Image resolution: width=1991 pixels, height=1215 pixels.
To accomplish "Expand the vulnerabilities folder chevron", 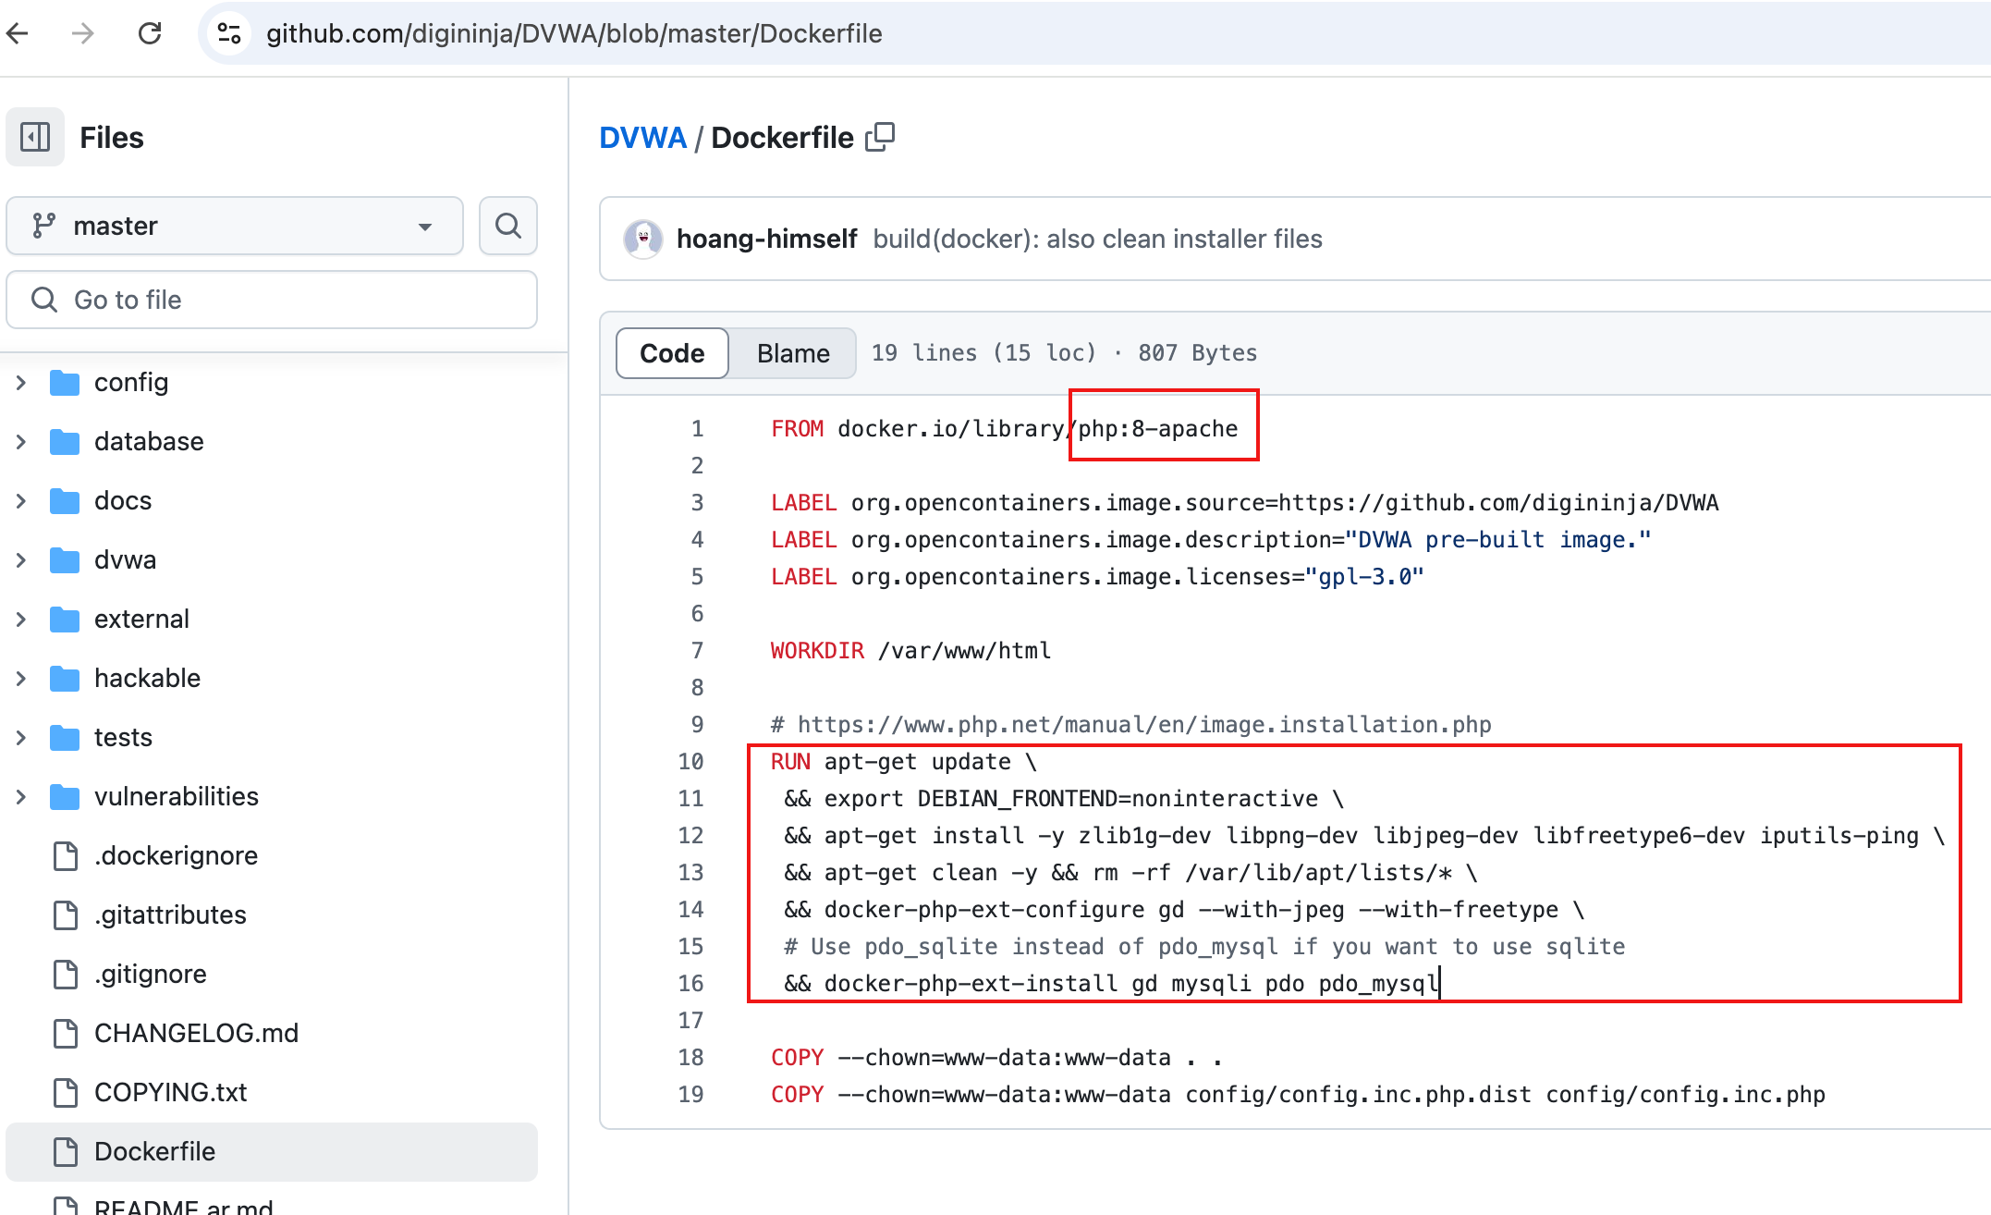I will tap(20, 796).
